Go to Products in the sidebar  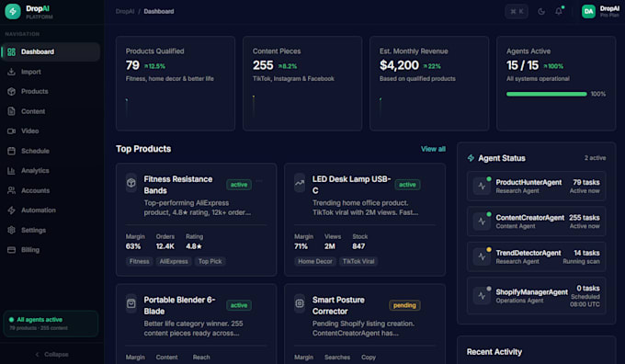coord(51,91)
